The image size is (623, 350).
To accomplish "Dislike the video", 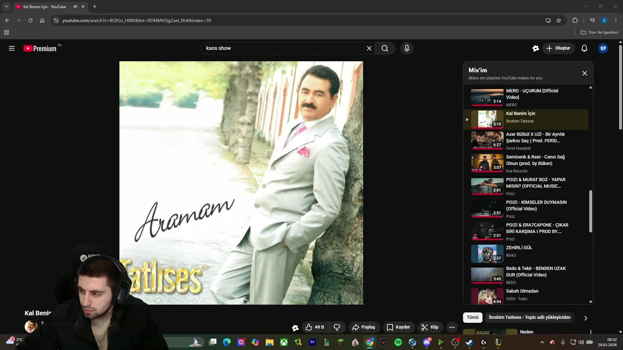I will click(336, 327).
